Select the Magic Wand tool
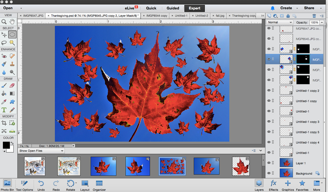 click(12, 43)
